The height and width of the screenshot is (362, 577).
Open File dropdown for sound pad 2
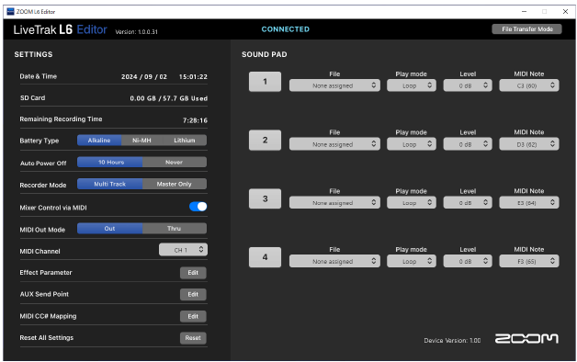[334, 144]
